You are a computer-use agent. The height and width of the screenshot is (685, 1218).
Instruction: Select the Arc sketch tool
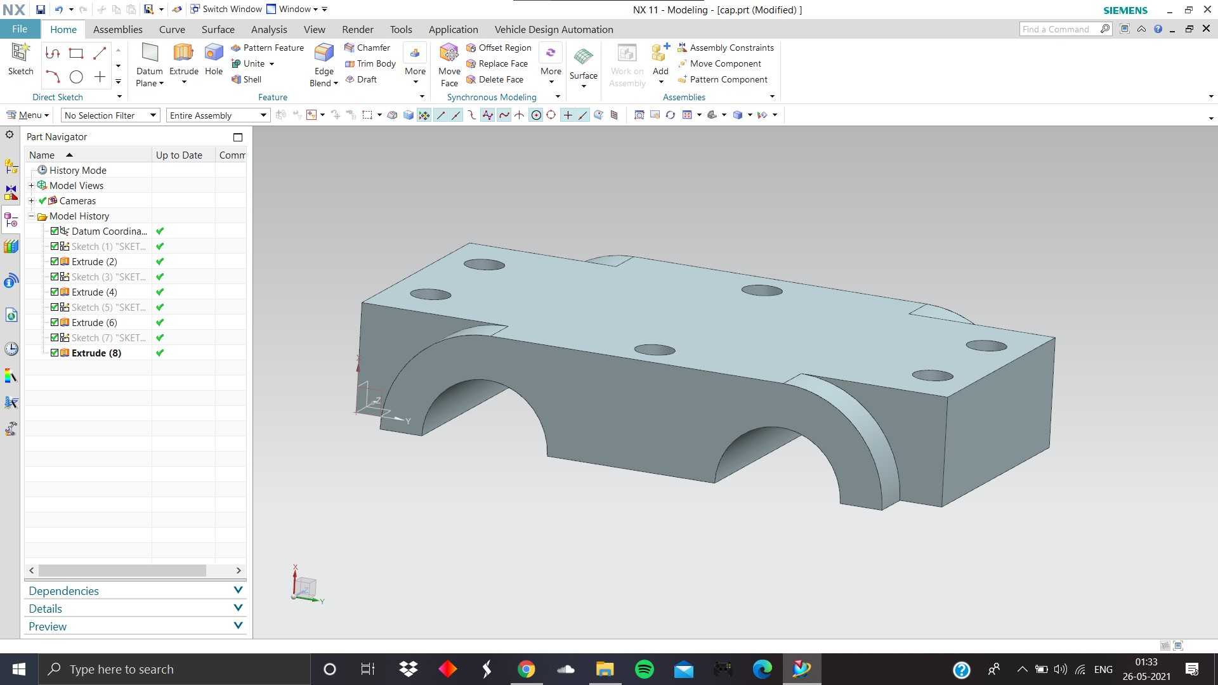tap(53, 77)
